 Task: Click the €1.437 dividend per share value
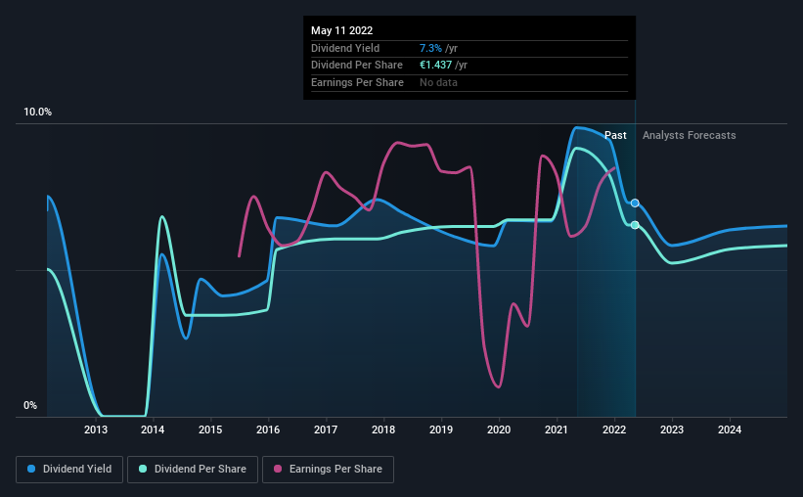[x=436, y=66]
